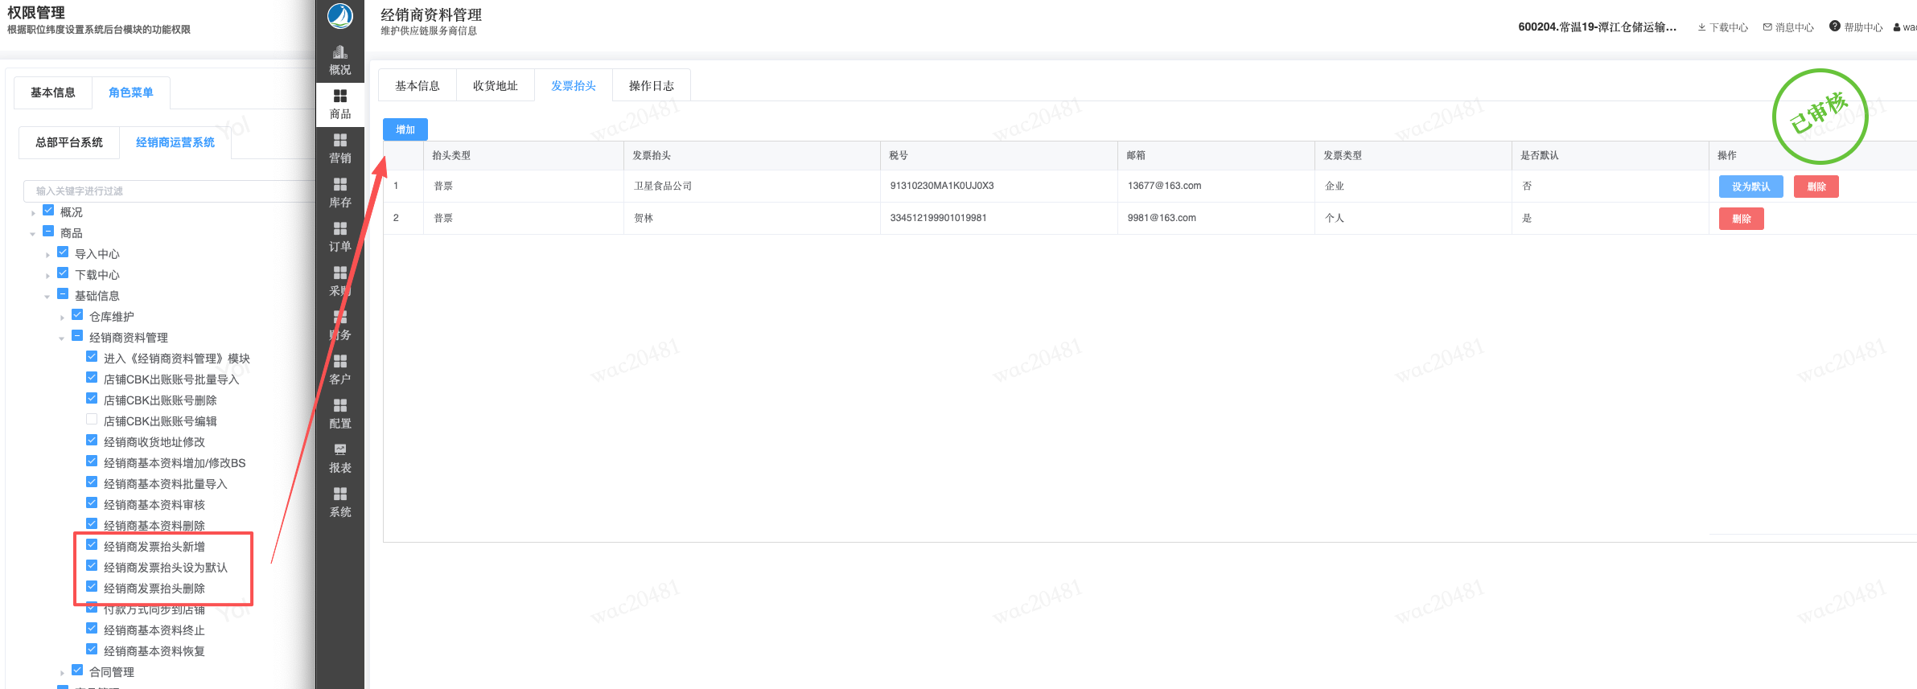Open the 概况 sidebar section

tap(340, 61)
